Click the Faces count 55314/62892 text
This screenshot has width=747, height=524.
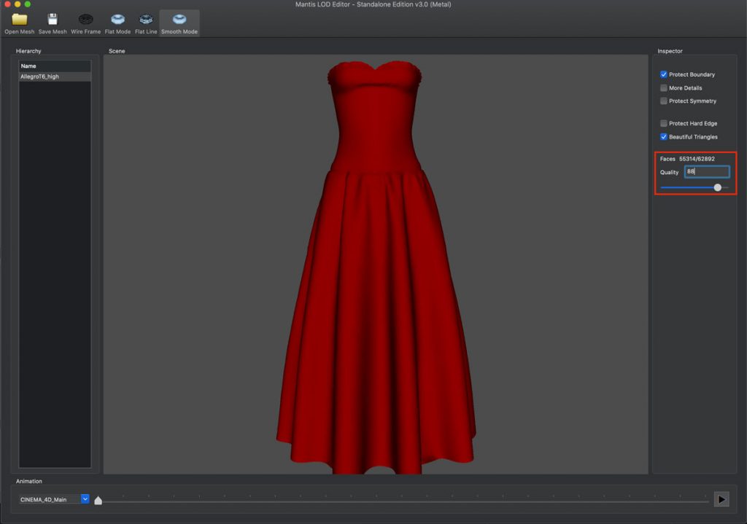pos(697,159)
